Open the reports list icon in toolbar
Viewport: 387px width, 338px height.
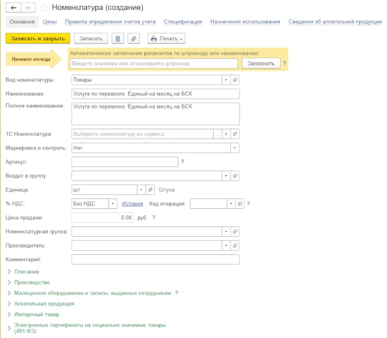pos(118,38)
